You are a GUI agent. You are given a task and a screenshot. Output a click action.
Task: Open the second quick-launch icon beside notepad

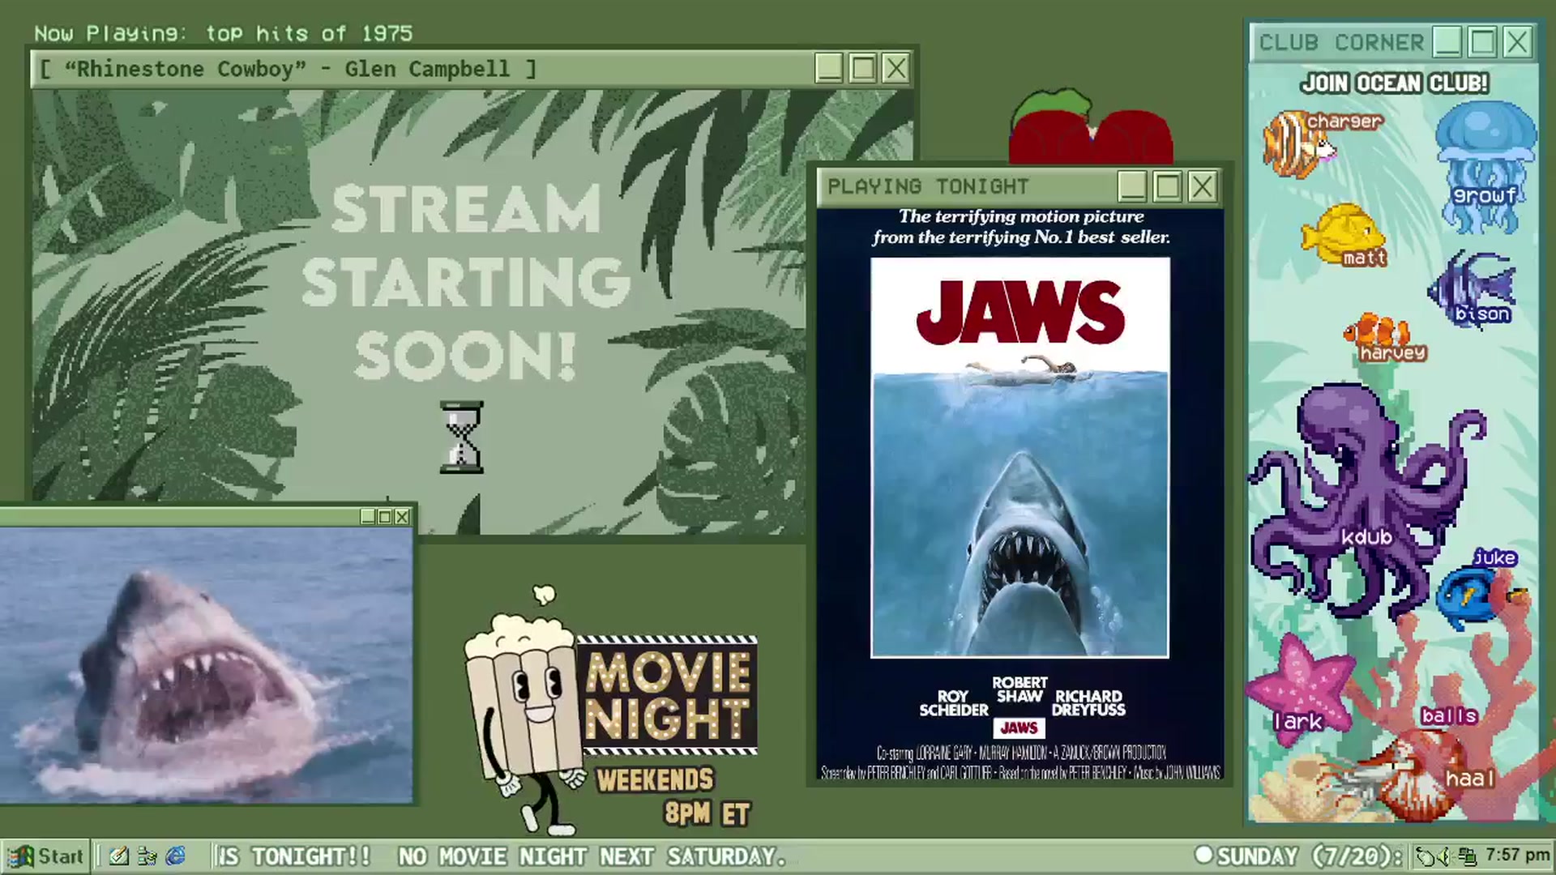[x=147, y=856]
